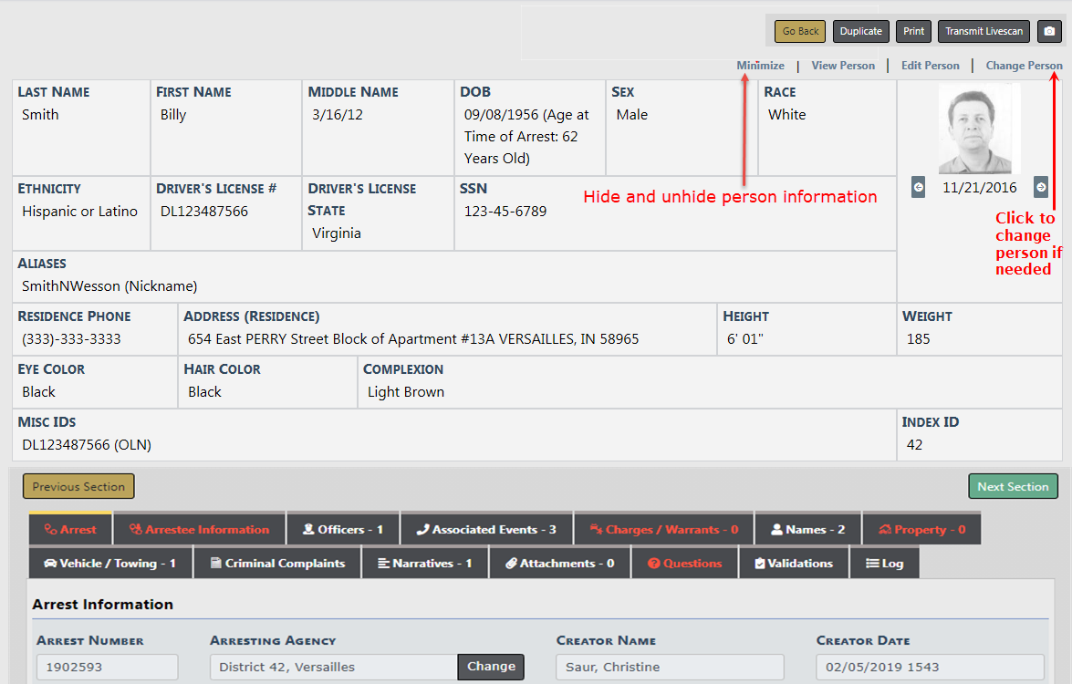This screenshot has width=1072, height=684.
Task: Click the Edit Person link
Action: coord(930,66)
